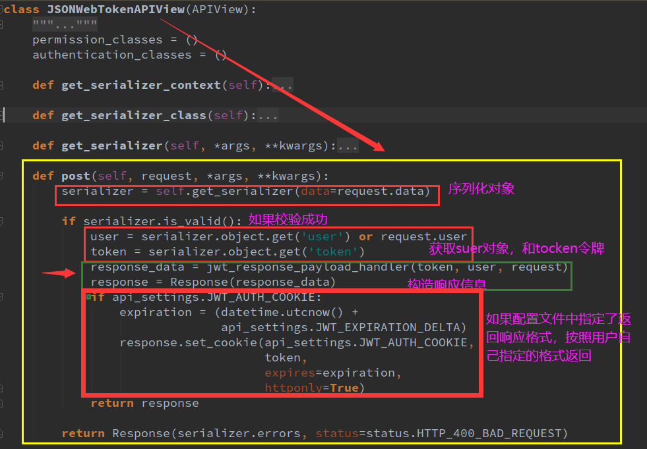Click the APIView base class name
Image resolution: width=647 pixels, height=449 pixels.
218,9
